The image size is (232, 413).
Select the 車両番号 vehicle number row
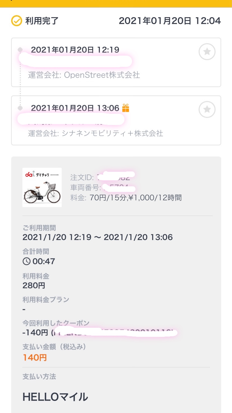[103, 188]
